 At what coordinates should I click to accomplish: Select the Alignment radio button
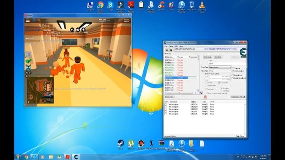point(222,88)
